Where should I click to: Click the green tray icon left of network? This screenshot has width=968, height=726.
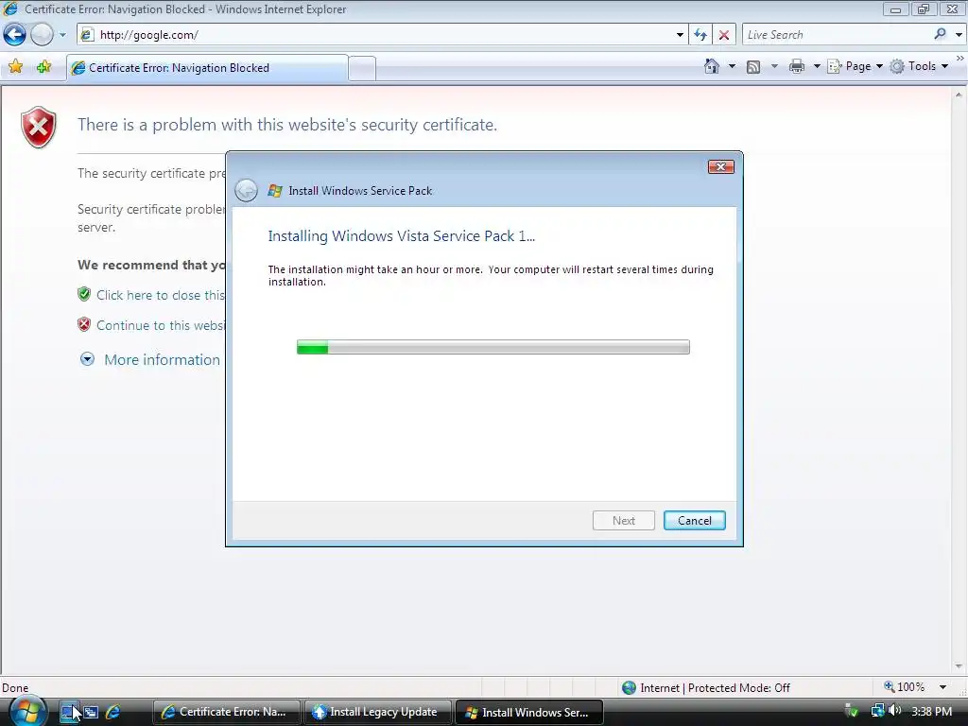point(852,711)
